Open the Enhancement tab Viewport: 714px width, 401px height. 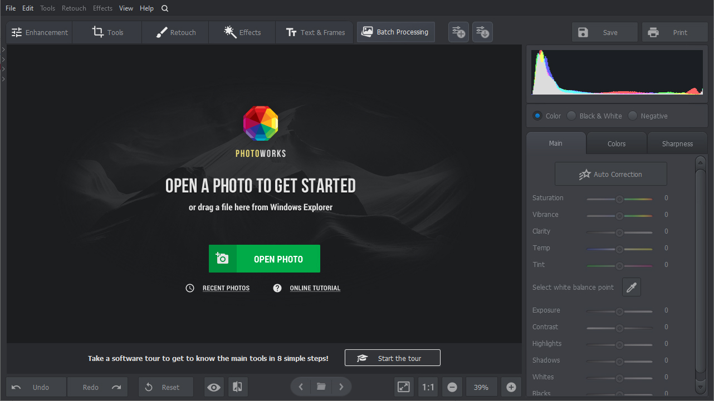[40, 32]
